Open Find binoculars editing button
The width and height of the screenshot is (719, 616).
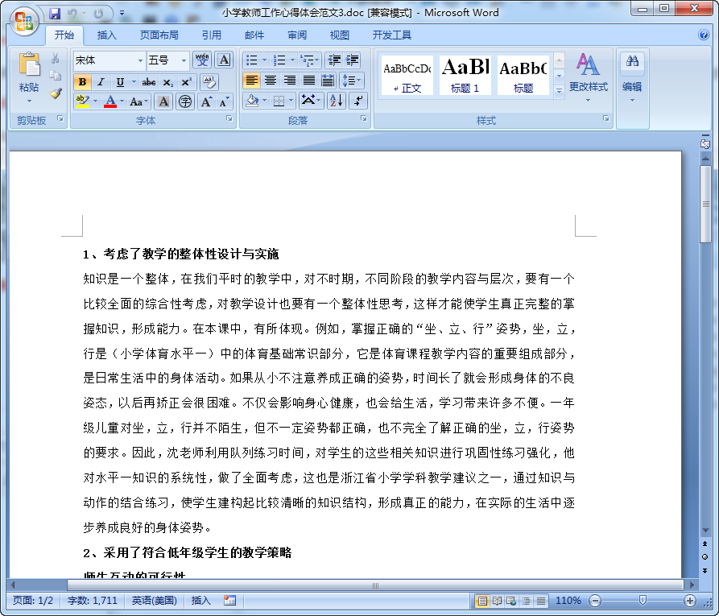click(x=632, y=62)
